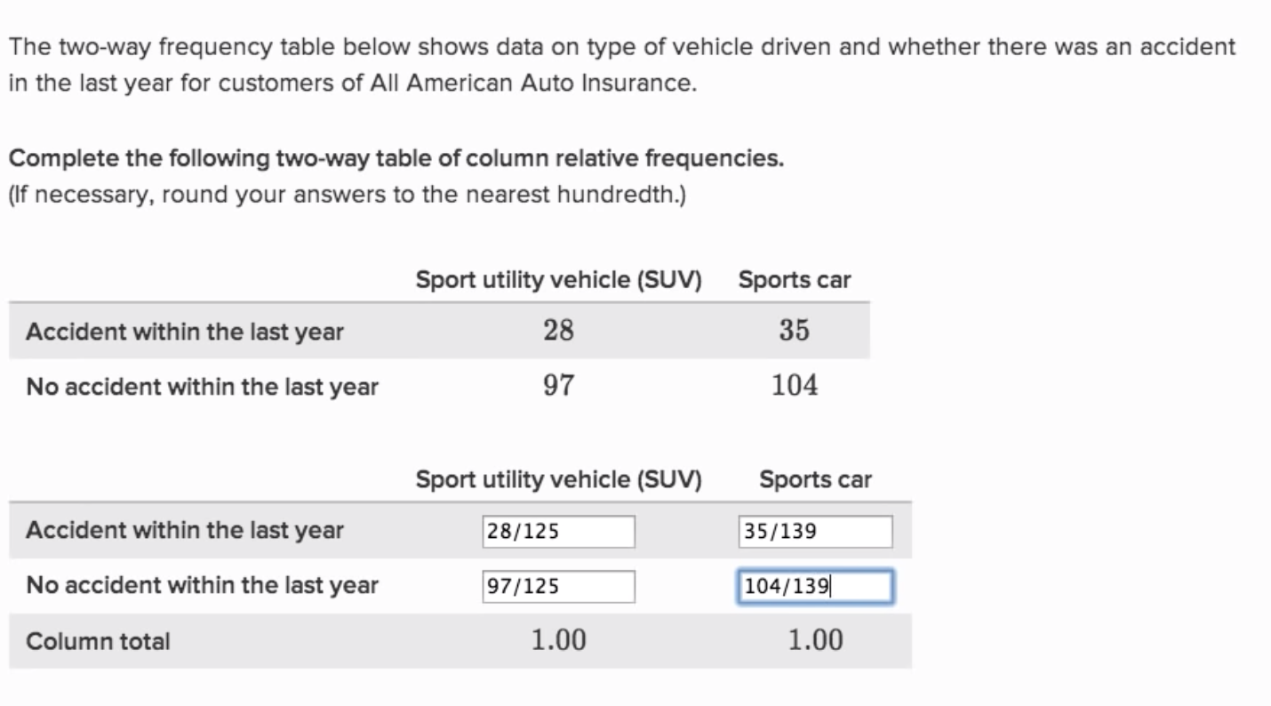Click 'No accident within the last year' in the second table
This screenshot has width=1271, height=706.
coord(203,585)
